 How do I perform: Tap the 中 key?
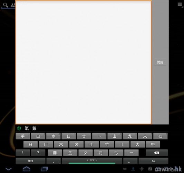coord(153,144)
